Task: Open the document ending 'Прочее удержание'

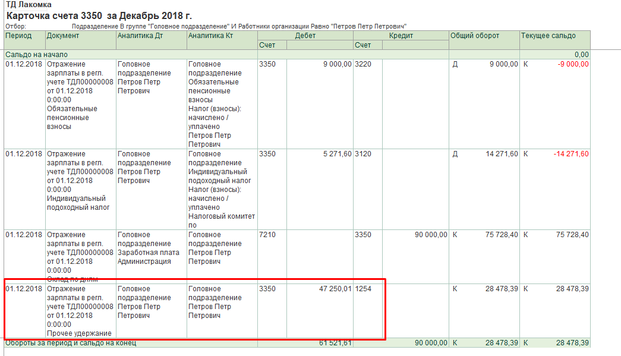Action: click(x=80, y=311)
